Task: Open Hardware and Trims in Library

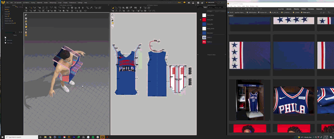Action: [x=10, y=23]
